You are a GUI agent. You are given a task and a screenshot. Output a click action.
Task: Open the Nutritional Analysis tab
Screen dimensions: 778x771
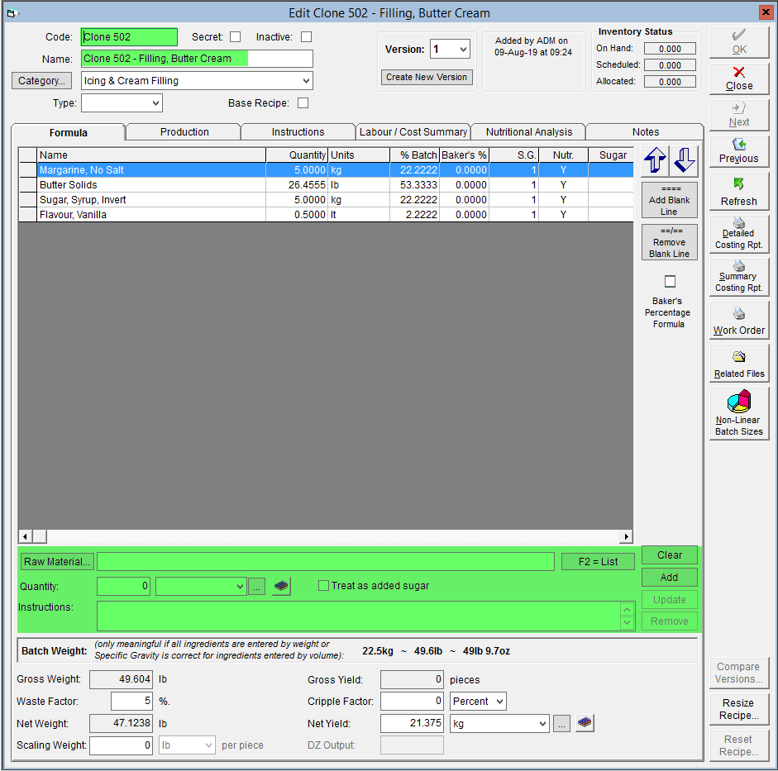[x=529, y=132]
